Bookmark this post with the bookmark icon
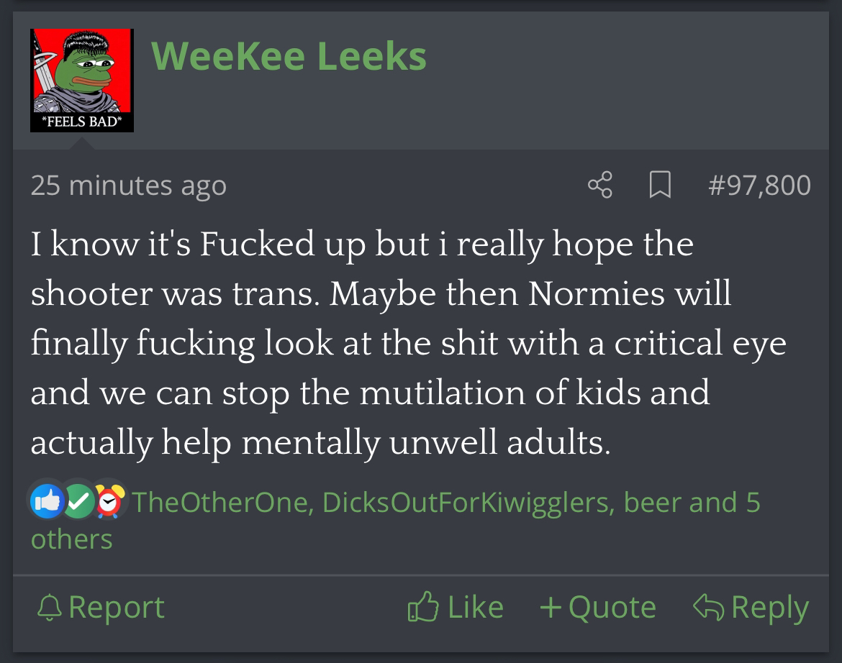Viewport: 842px width, 663px height. [660, 185]
